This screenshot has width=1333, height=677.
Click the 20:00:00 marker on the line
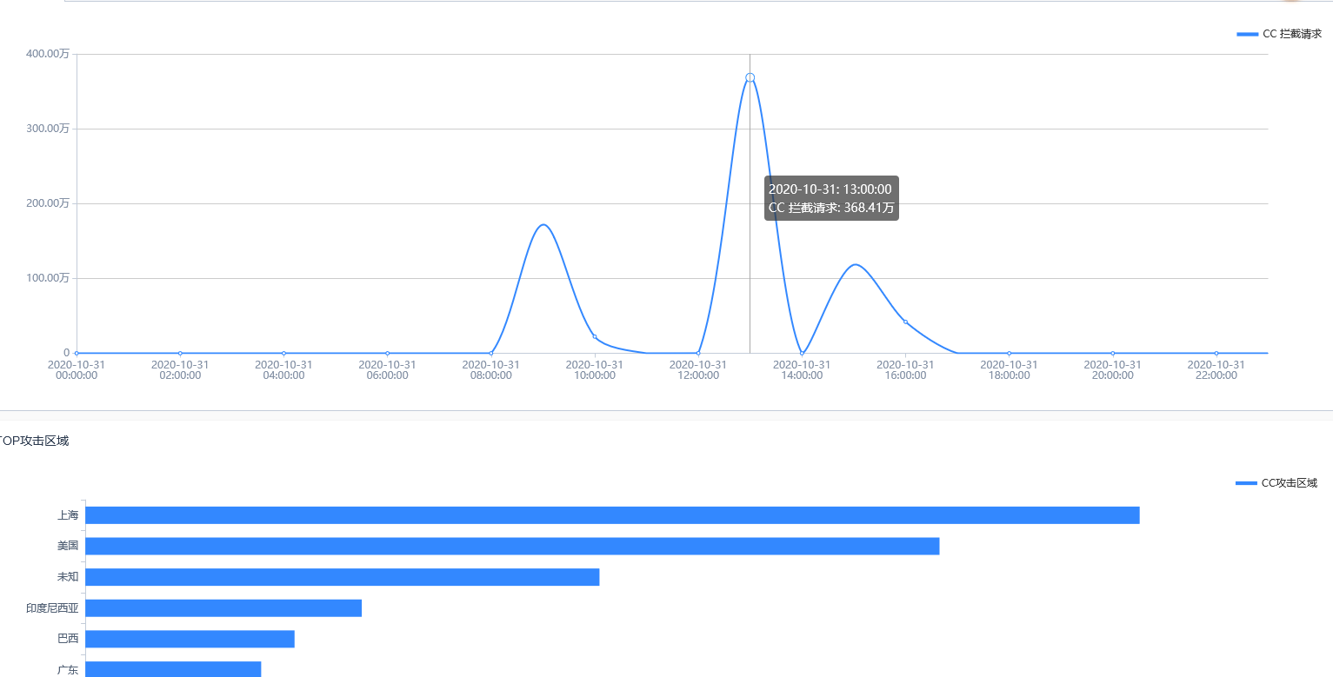tap(1113, 353)
